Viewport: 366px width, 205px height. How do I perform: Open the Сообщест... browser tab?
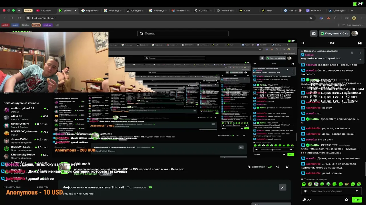337,11
